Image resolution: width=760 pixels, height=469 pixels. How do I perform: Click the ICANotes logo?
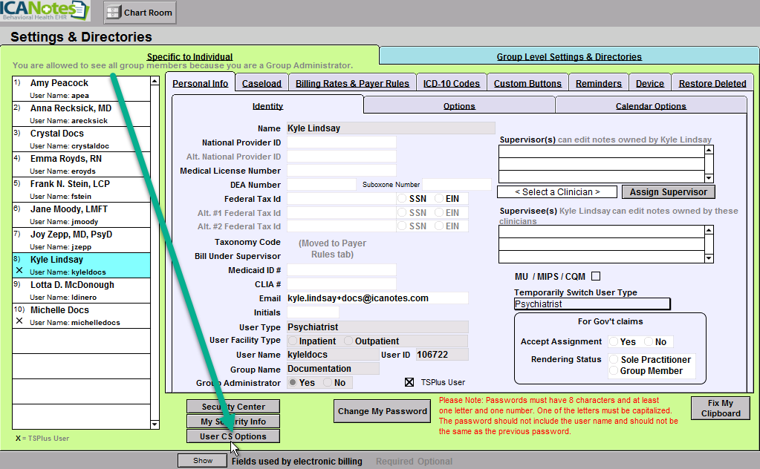(45, 11)
